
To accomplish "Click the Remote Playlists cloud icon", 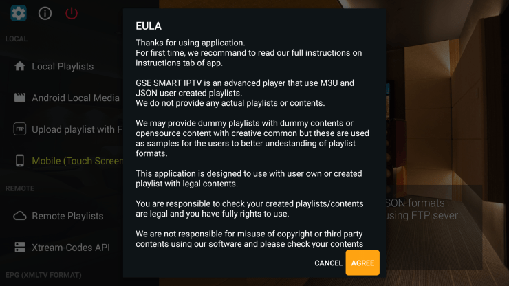I will 19,216.
